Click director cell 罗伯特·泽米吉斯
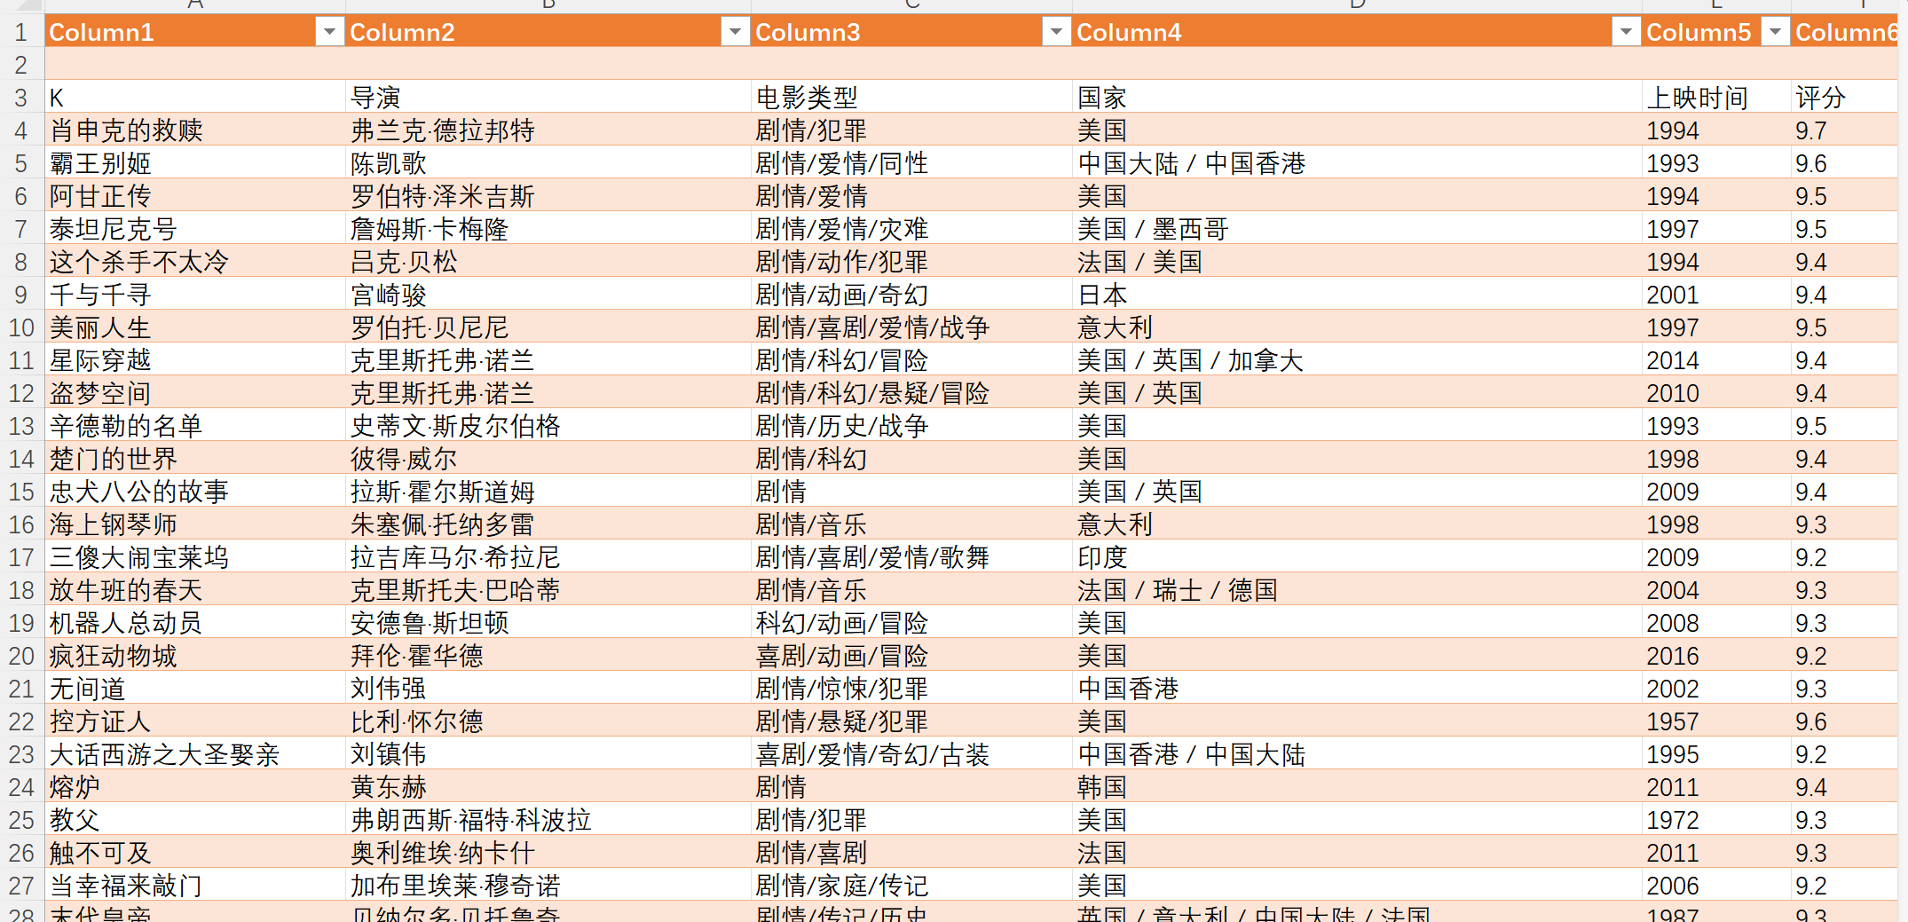 [548, 196]
